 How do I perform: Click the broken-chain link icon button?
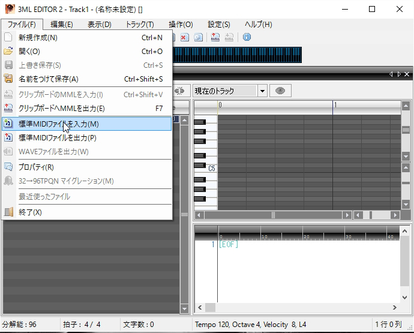click(x=180, y=91)
